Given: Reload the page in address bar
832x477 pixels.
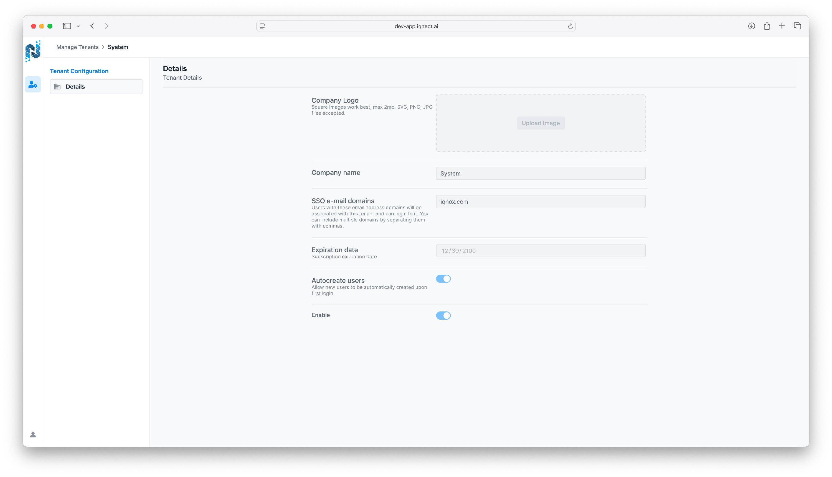Looking at the screenshot, I should pyautogui.click(x=570, y=27).
